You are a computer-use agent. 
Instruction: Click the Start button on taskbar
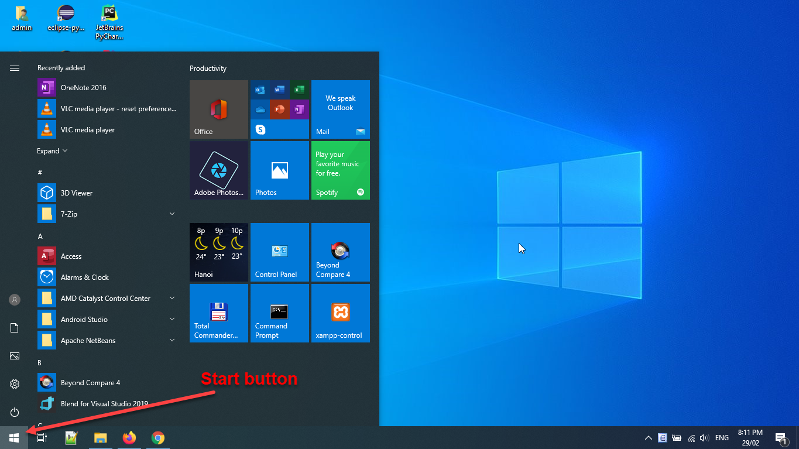tap(14, 438)
